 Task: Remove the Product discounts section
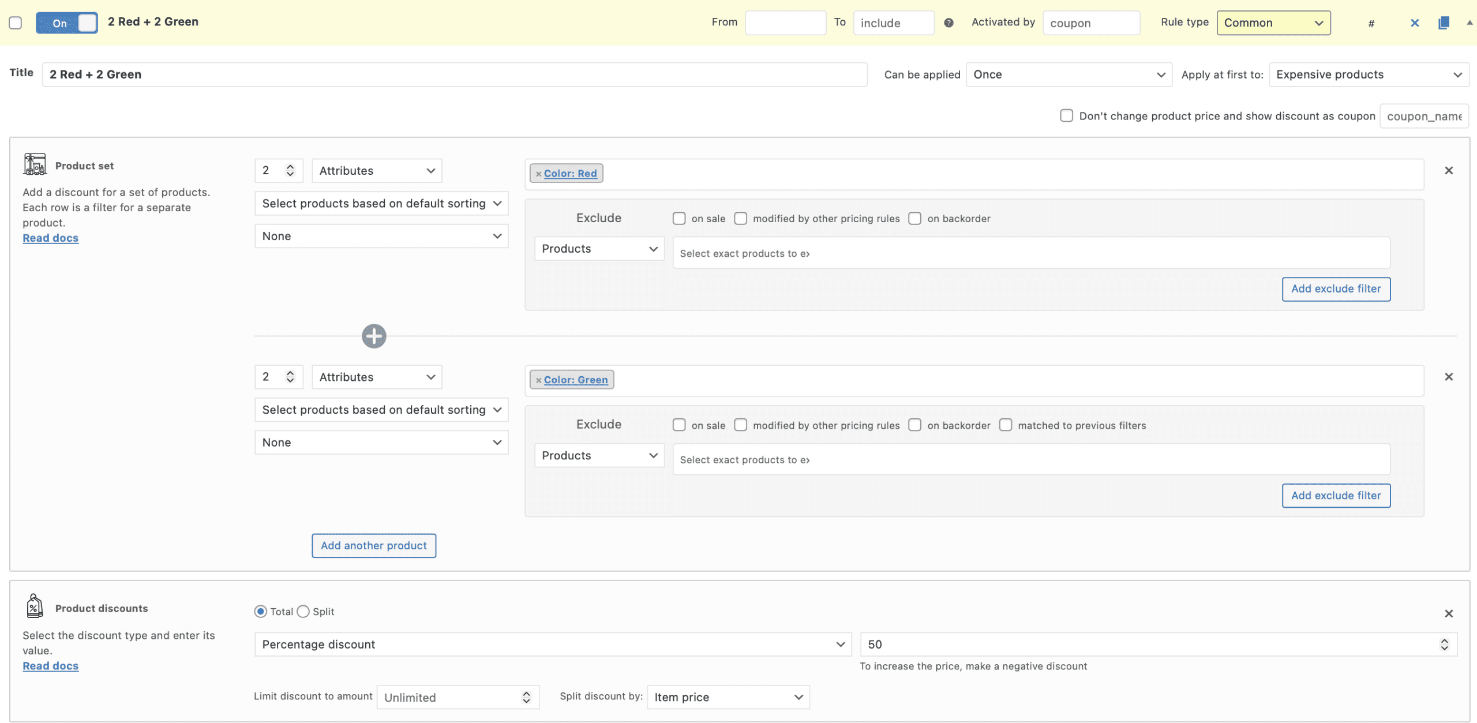pyautogui.click(x=1448, y=613)
